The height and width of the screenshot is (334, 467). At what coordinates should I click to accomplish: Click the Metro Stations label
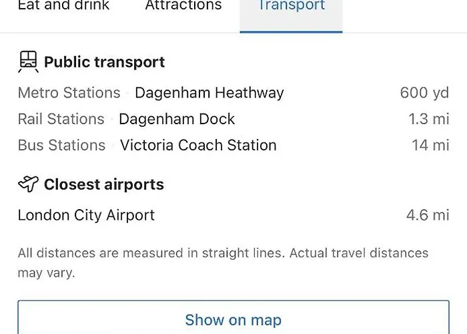point(69,93)
